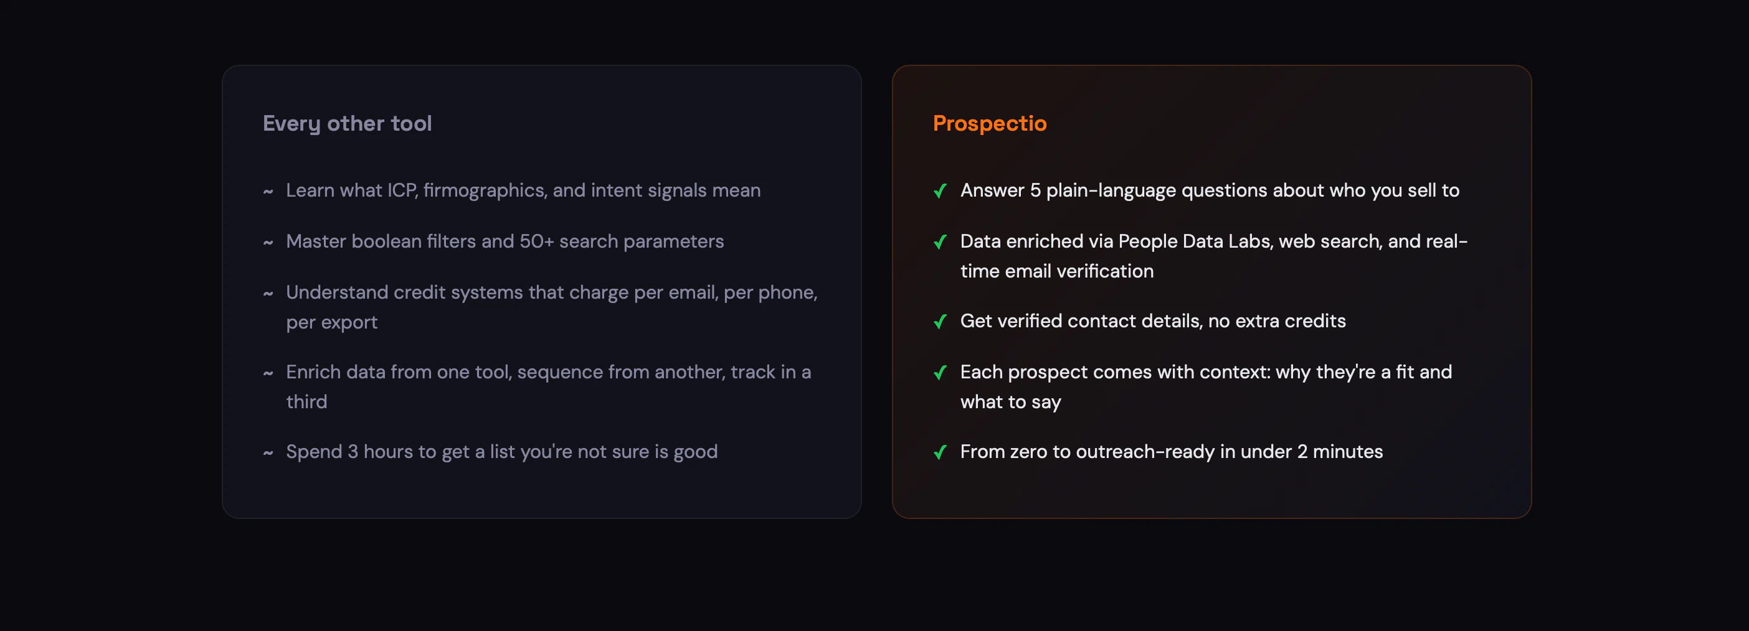This screenshot has height=631, width=1749.
Task: Select the 'Learn what ICP, firmographics' text line
Action: [x=523, y=190]
